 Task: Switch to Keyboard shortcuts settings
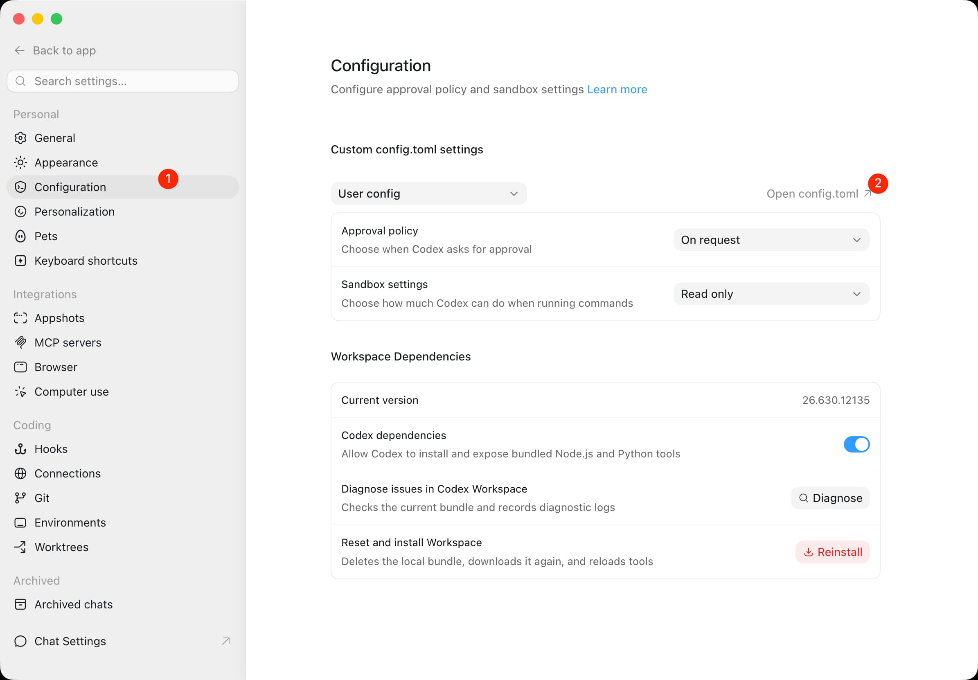click(x=123, y=261)
